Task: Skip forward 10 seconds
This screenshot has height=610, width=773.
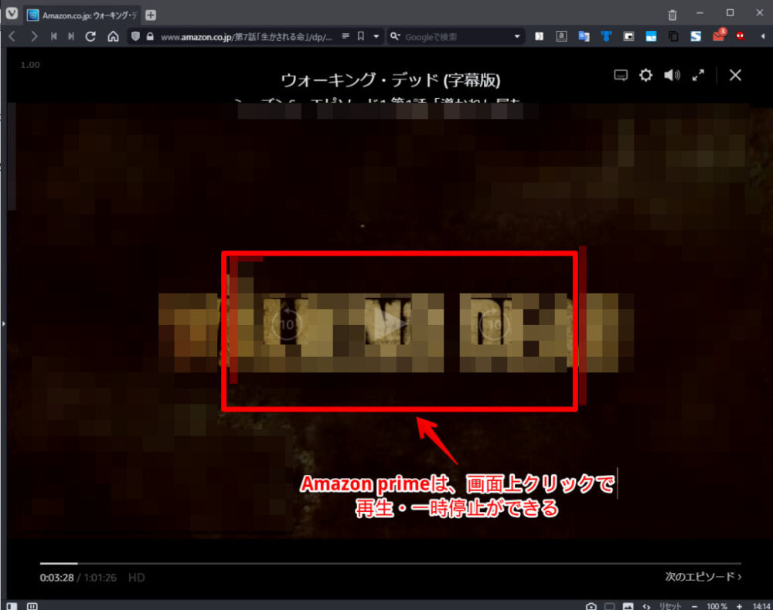Action: [x=493, y=324]
